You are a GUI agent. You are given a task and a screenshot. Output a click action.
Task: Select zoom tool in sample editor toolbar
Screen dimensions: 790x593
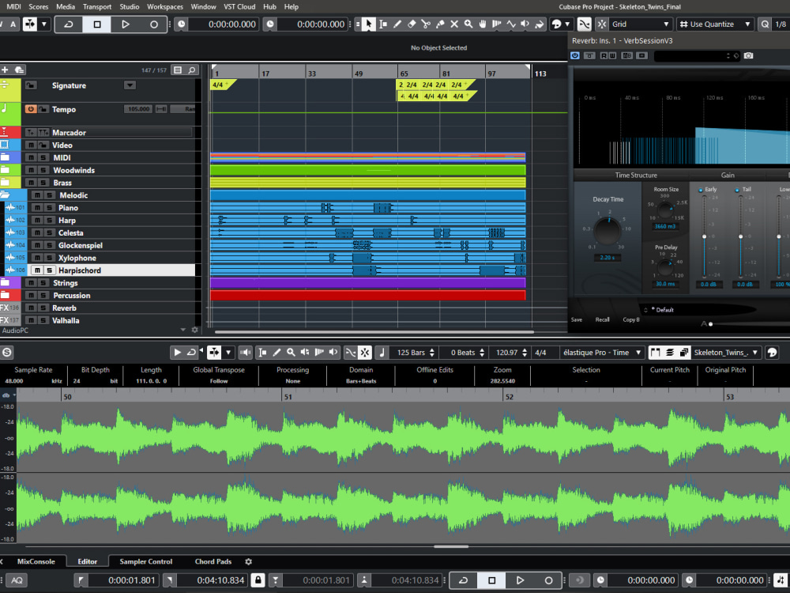pos(291,353)
